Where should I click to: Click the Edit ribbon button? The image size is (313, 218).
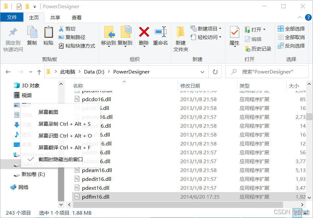tap(253, 39)
